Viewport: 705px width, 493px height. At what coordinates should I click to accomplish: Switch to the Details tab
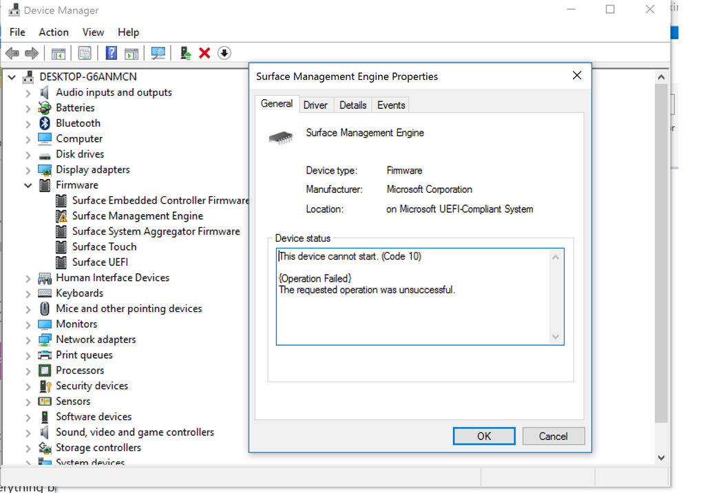coord(353,105)
